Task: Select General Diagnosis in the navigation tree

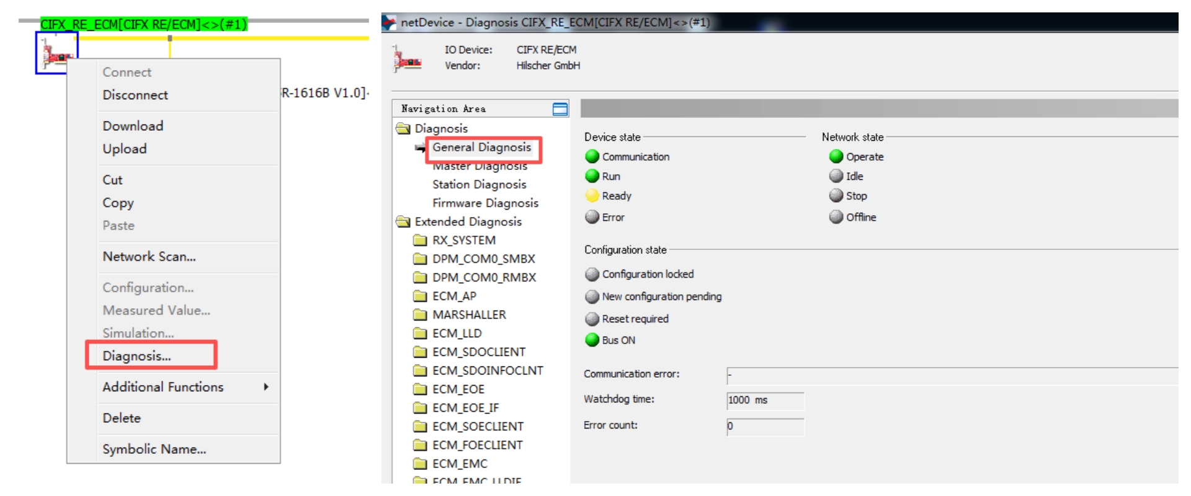Action: (x=482, y=148)
